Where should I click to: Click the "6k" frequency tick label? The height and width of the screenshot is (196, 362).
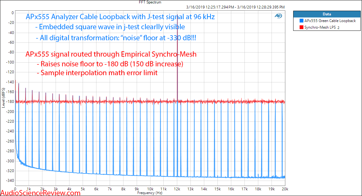(x=96, y=189)
